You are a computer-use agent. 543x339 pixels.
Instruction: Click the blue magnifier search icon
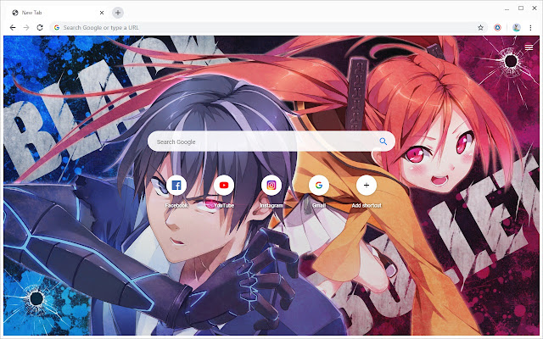(x=383, y=142)
